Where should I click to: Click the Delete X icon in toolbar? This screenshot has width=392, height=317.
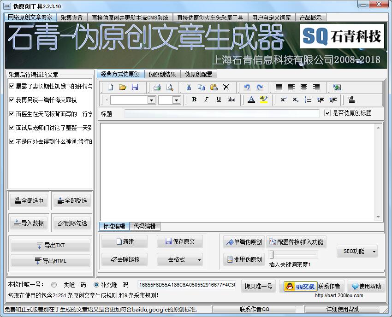point(226,87)
